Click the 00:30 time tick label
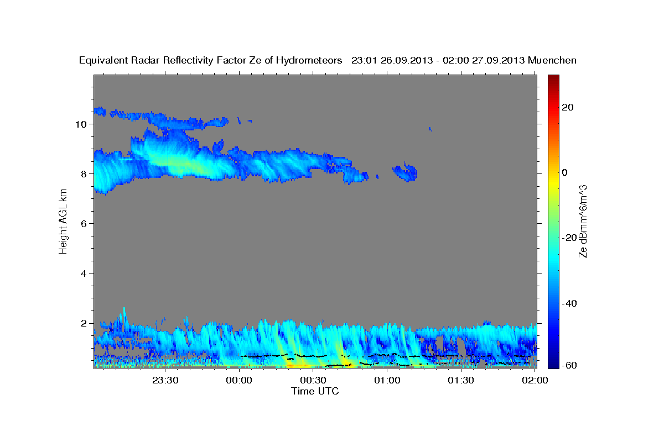664x442 pixels. coord(313,380)
